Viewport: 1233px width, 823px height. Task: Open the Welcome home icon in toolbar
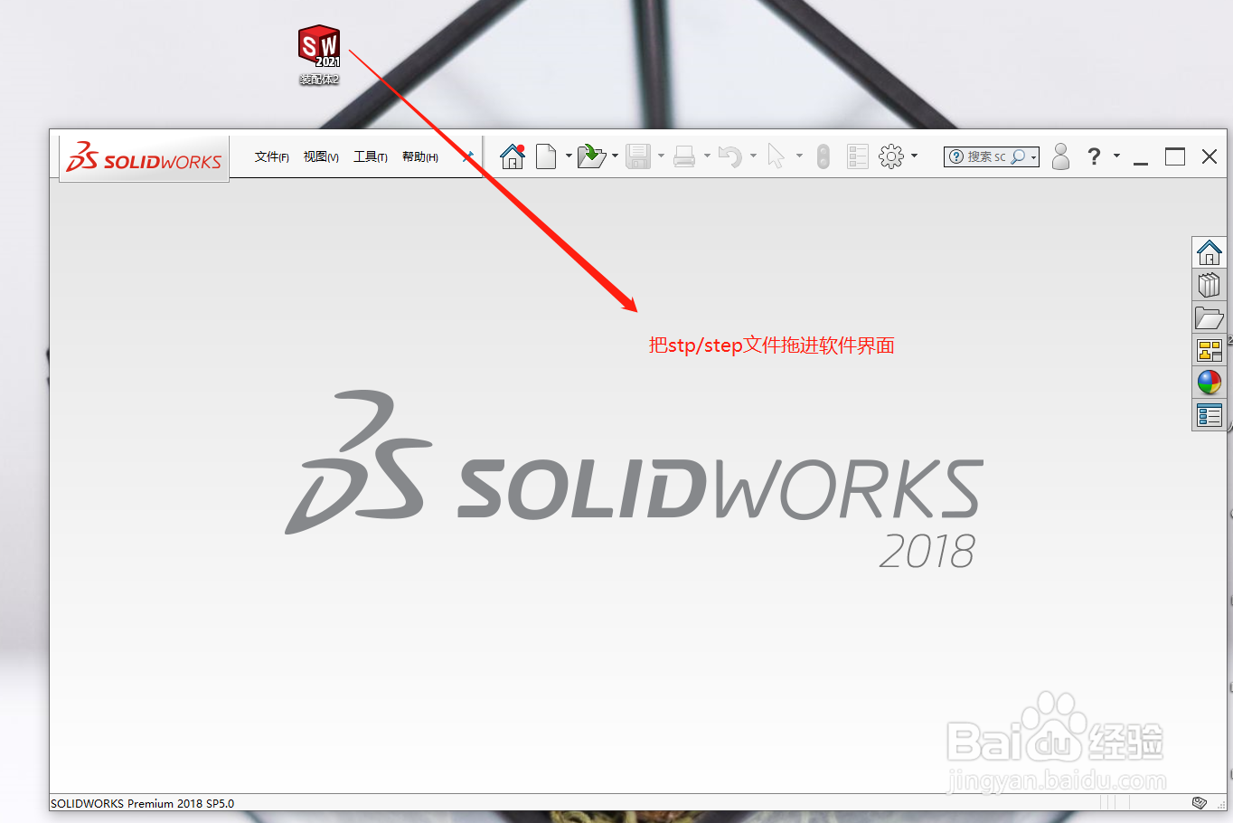coord(513,156)
